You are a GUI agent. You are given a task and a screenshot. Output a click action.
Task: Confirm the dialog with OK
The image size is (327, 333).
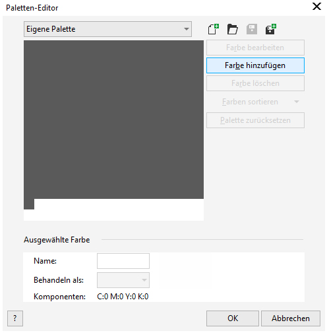[233, 318]
